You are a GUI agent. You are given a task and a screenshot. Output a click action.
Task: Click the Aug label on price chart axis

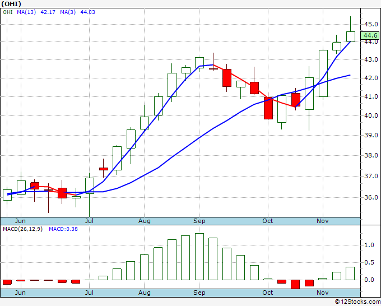(x=145, y=221)
